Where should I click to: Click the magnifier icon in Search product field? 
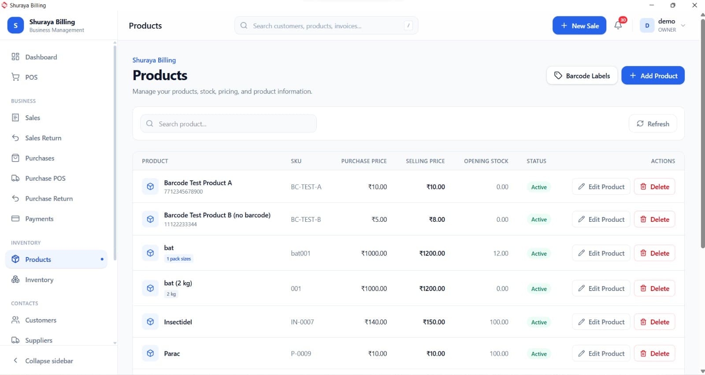(x=150, y=124)
